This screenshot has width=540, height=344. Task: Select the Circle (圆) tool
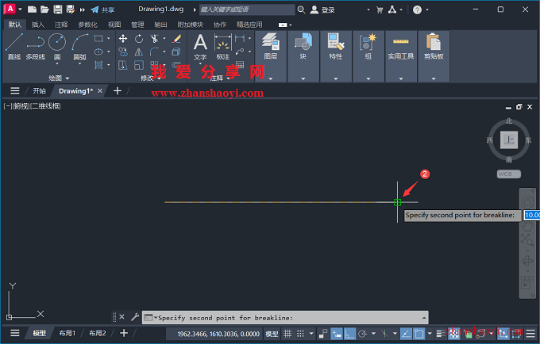coord(57,44)
